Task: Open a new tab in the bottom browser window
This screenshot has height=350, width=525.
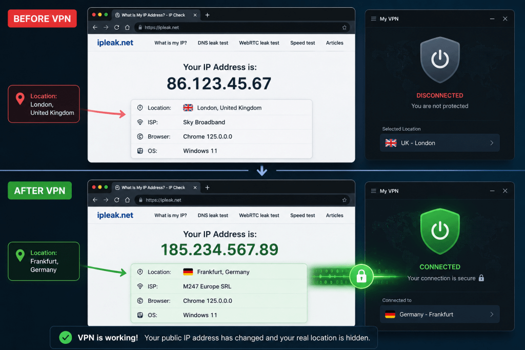Action: coord(207,188)
